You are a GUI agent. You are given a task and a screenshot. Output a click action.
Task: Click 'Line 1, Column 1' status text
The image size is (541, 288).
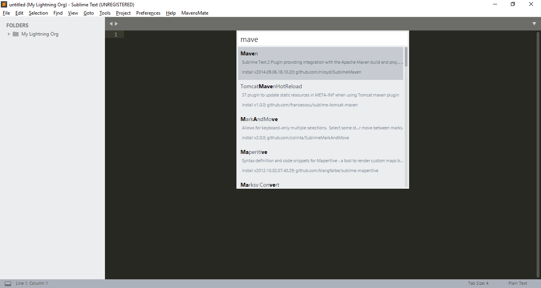click(x=32, y=283)
